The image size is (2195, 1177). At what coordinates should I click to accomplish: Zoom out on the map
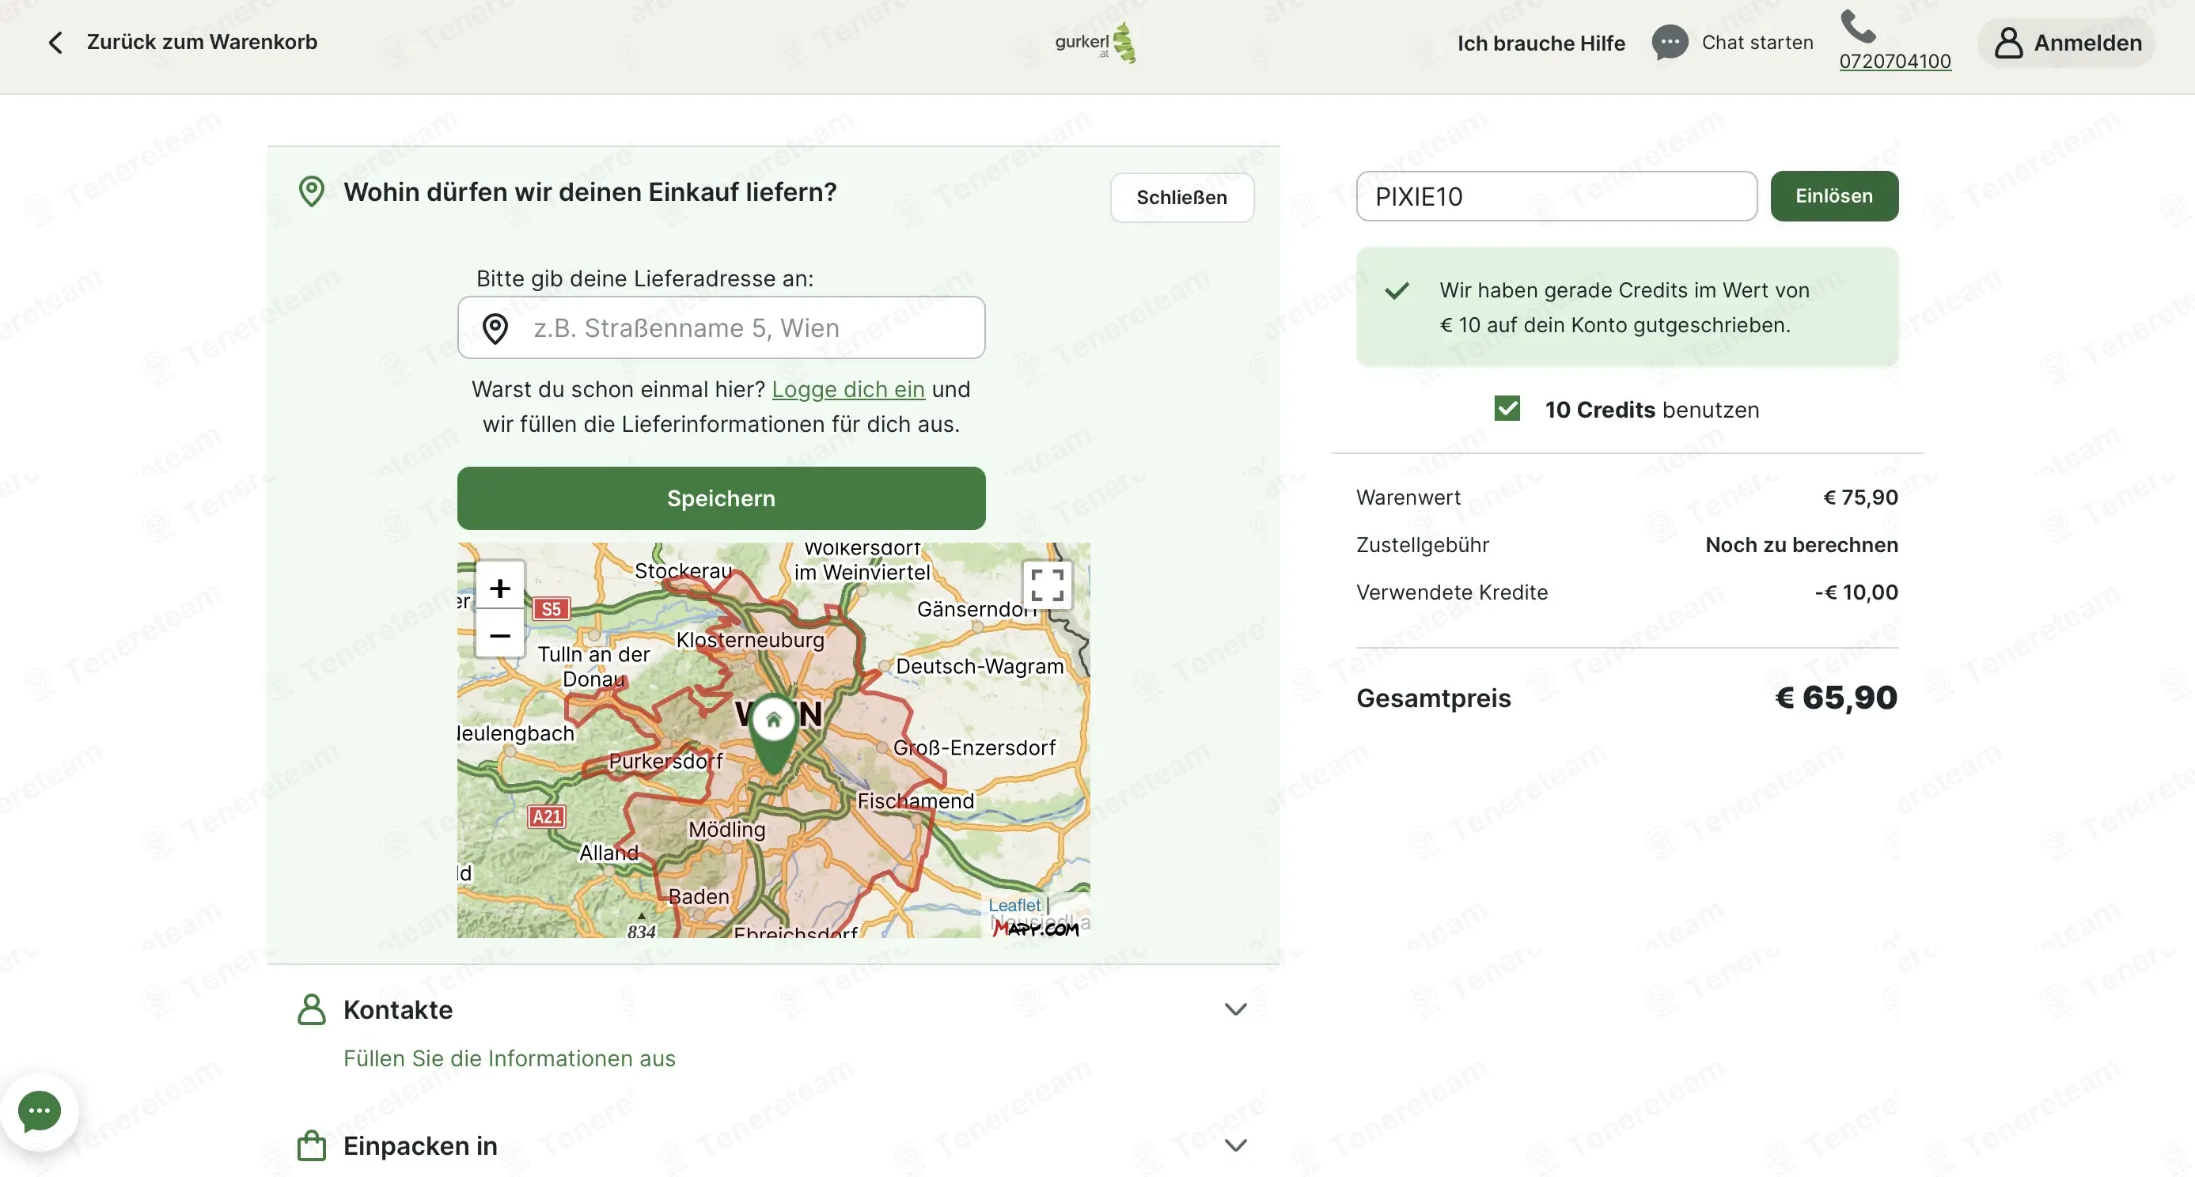tap(499, 635)
